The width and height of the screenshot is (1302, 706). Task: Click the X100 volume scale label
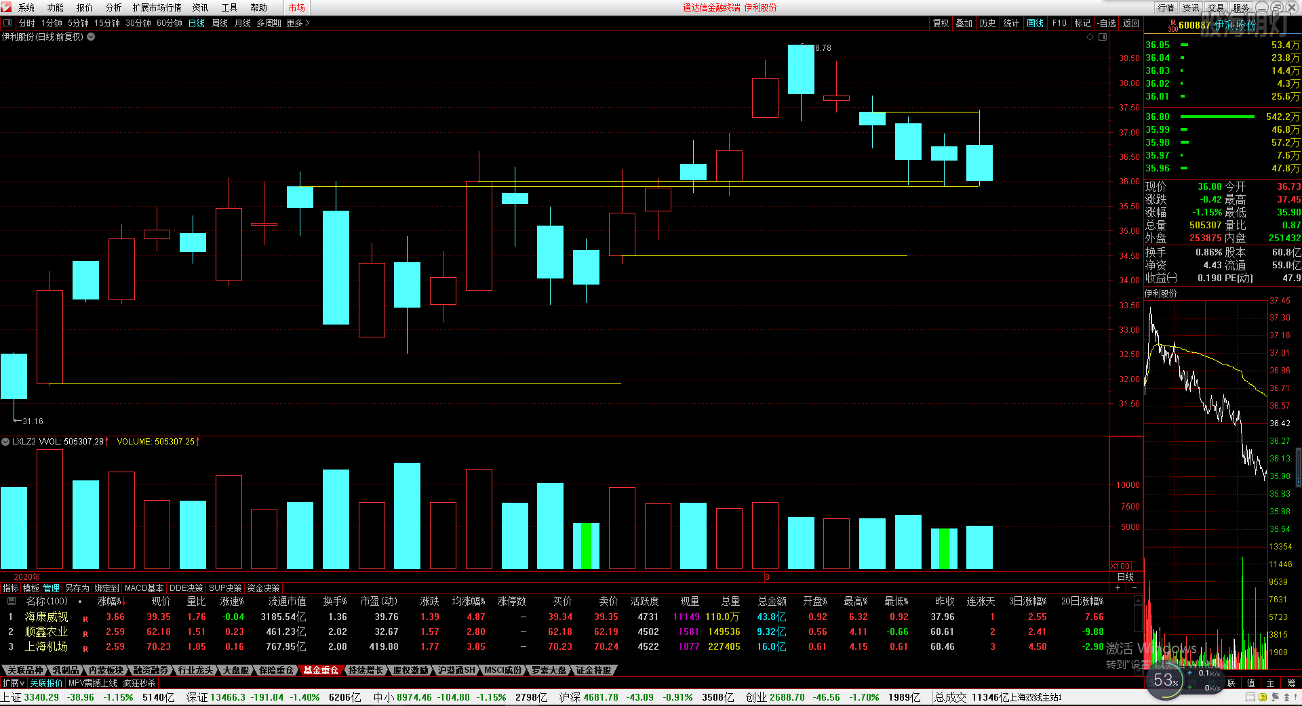(x=1120, y=566)
